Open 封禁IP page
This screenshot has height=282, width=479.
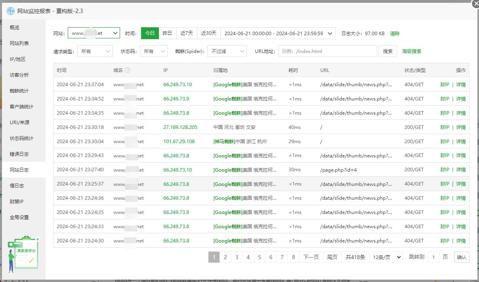click(23, 202)
